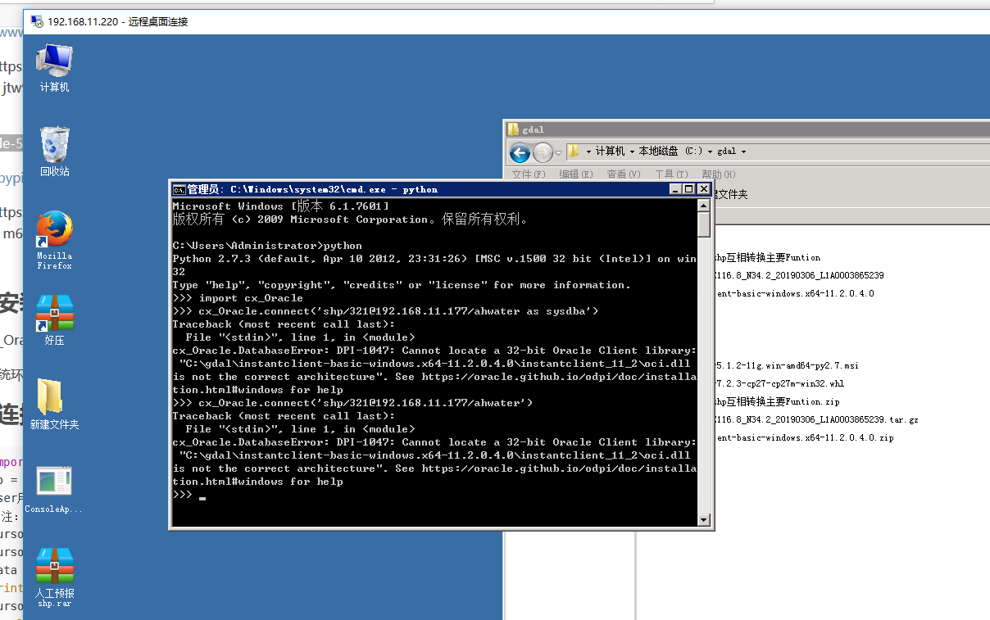Select folder ending in Funtion in gdal
This screenshot has width=990, height=620.
coord(767,257)
